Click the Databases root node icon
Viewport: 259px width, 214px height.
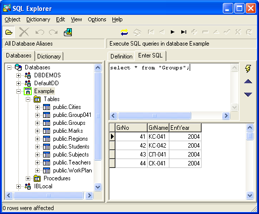(x=18, y=67)
